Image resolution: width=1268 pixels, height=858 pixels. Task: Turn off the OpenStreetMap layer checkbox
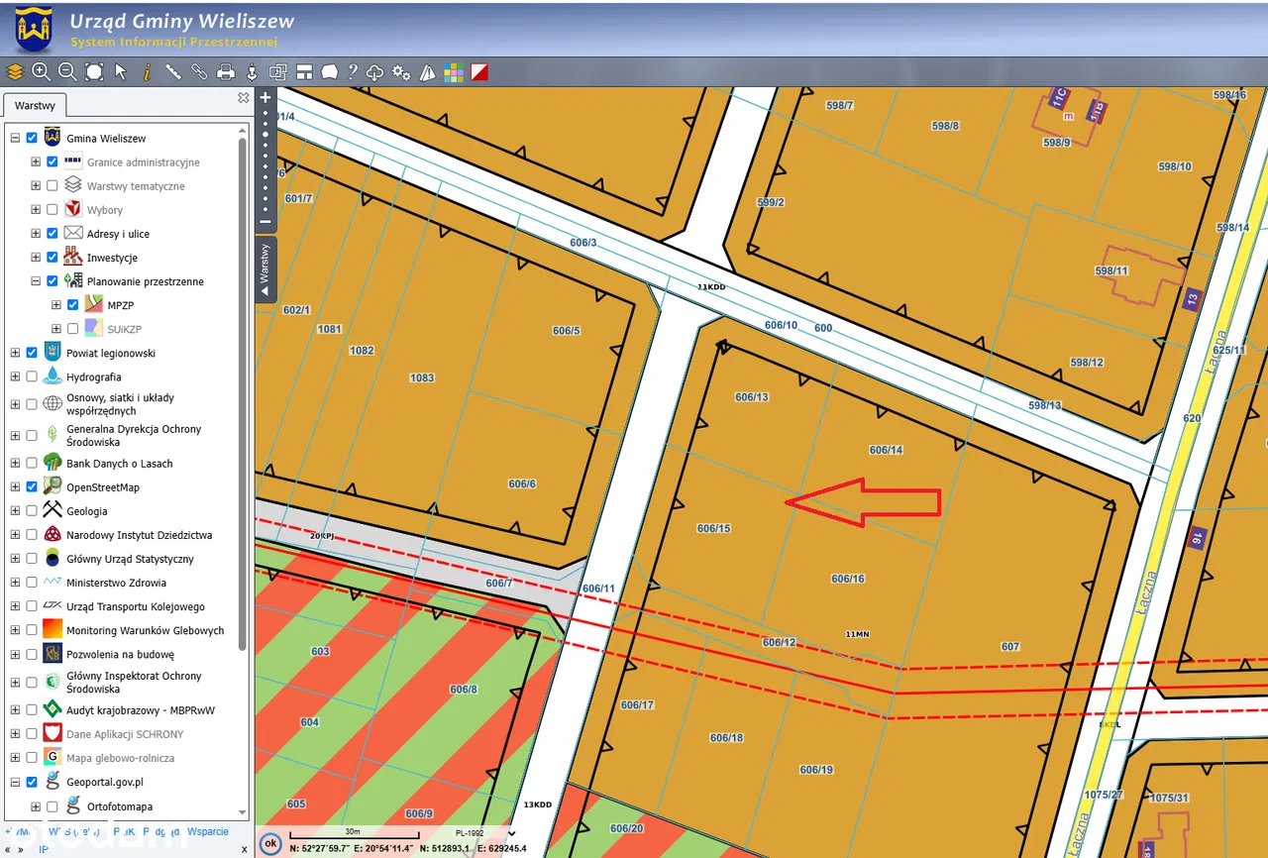coord(32,486)
